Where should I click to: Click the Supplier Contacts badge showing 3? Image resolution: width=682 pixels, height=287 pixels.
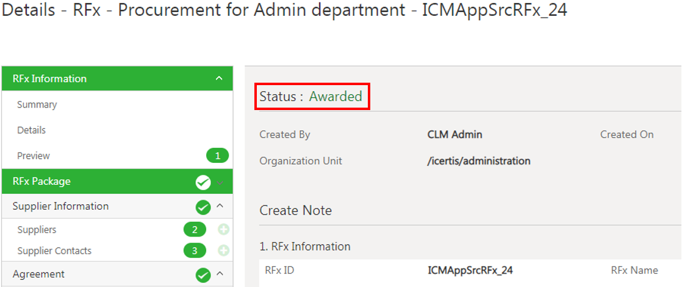195,251
